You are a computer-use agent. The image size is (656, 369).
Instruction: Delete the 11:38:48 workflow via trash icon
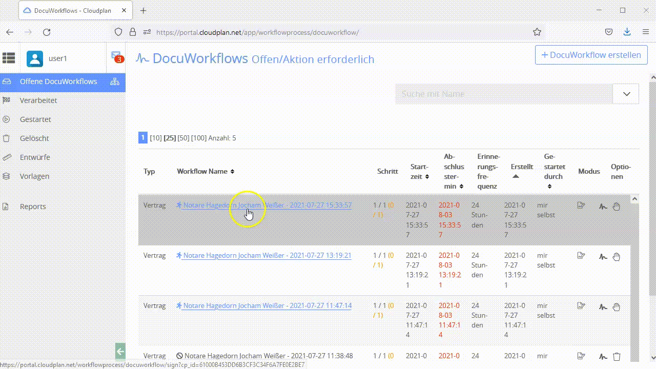coord(617,356)
